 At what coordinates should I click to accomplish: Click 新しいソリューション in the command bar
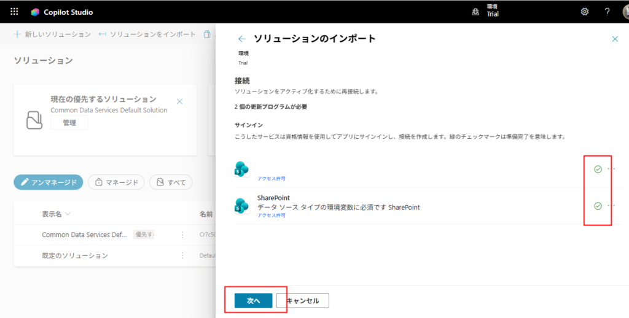[x=52, y=34]
